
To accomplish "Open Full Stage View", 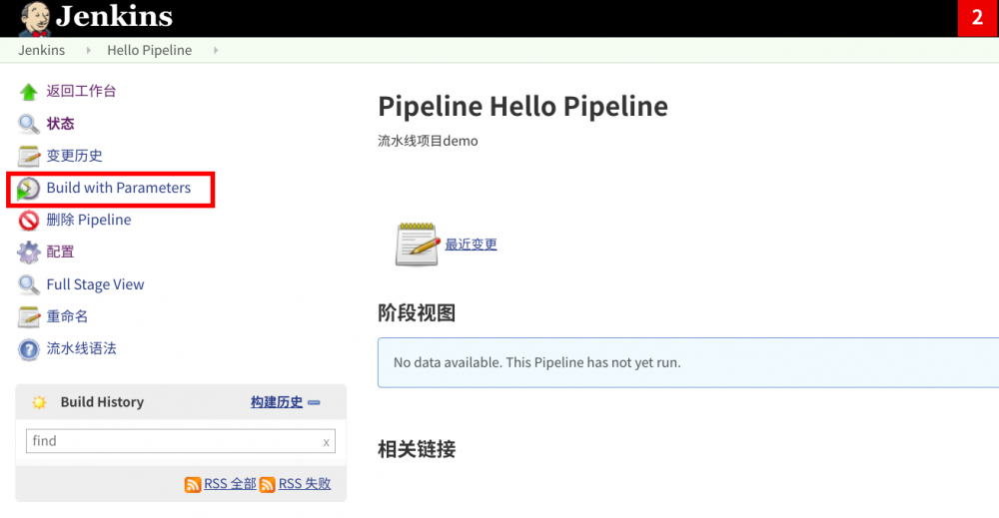I will pyautogui.click(x=95, y=284).
